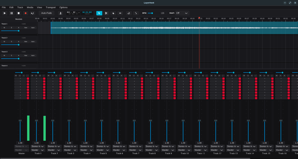The height and width of the screenshot is (159, 298).
Task: Open the more options button on Track 2 strip
Action: [60, 76]
